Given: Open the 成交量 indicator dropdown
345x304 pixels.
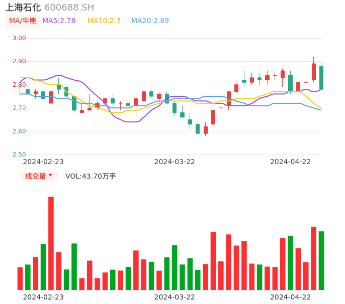Looking at the screenshot, I should click(39, 176).
